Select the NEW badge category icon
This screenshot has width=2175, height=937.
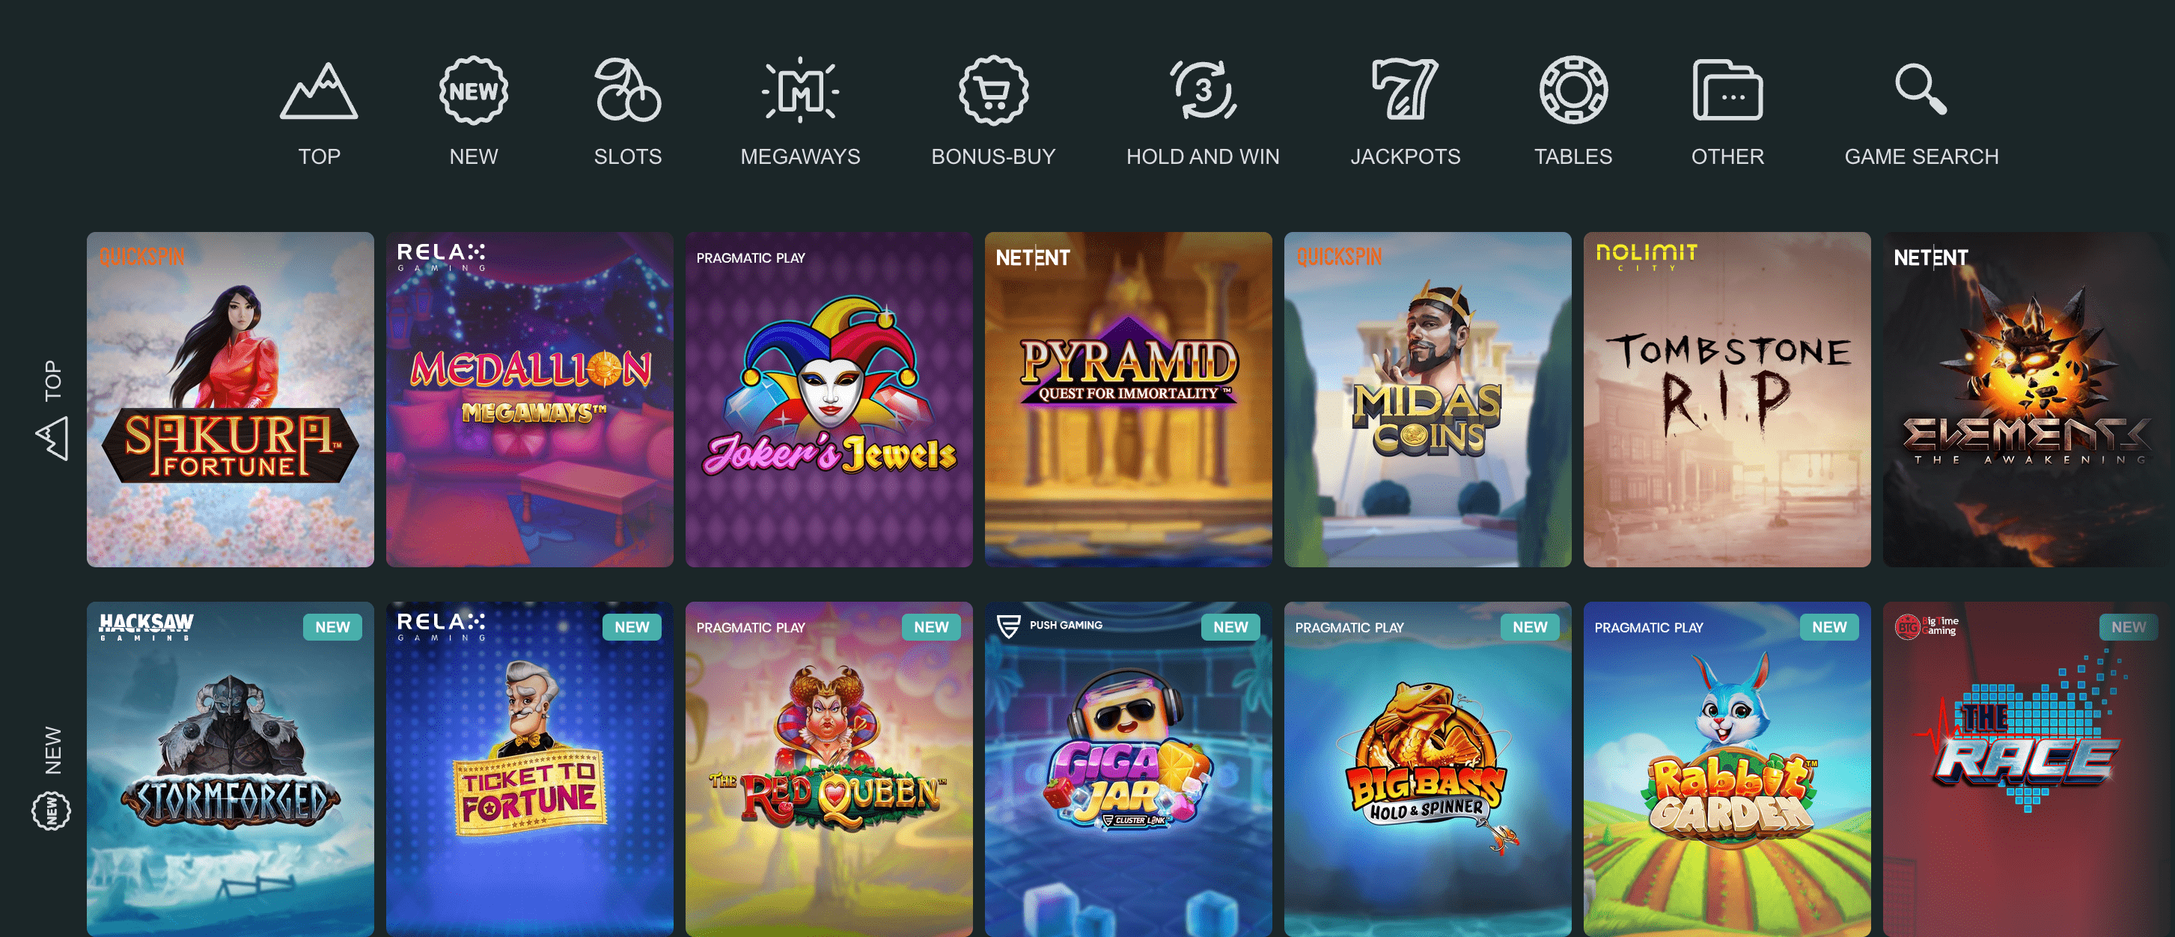click(474, 91)
